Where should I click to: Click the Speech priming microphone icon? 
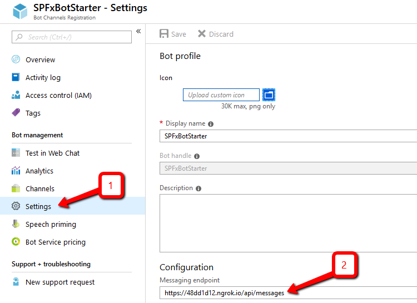pyautogui.click(x=16, y=224)
